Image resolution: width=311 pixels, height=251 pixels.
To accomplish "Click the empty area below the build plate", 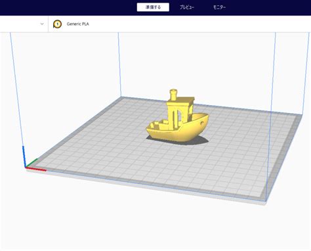I will tap(153, 228).
